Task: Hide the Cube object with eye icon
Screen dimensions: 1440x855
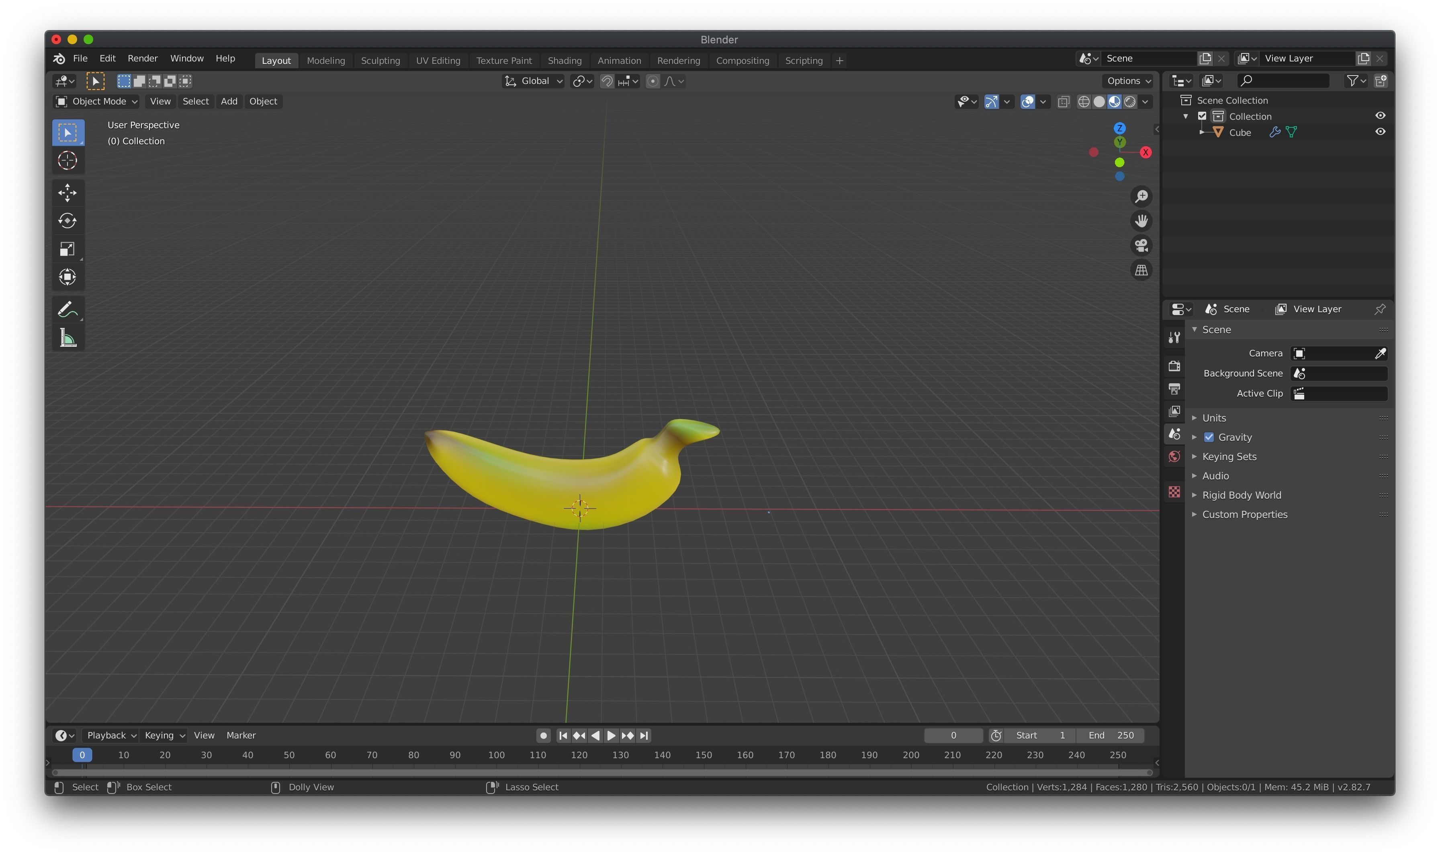Action: [1380, 132]
